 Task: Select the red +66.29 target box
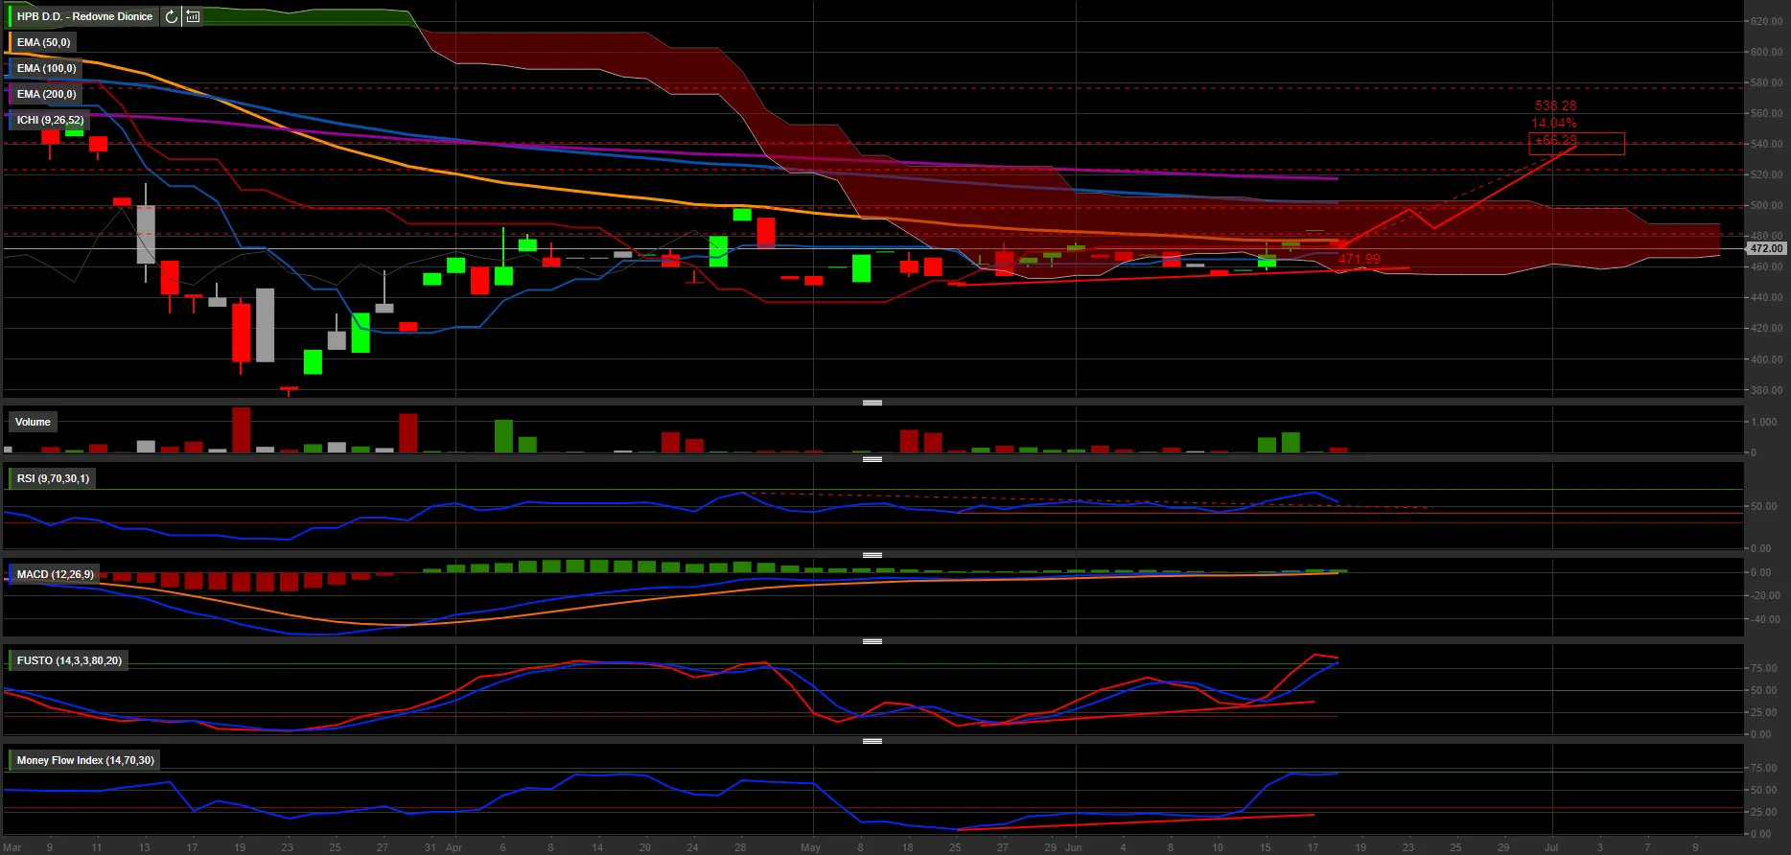click(x=1576, y=143)
